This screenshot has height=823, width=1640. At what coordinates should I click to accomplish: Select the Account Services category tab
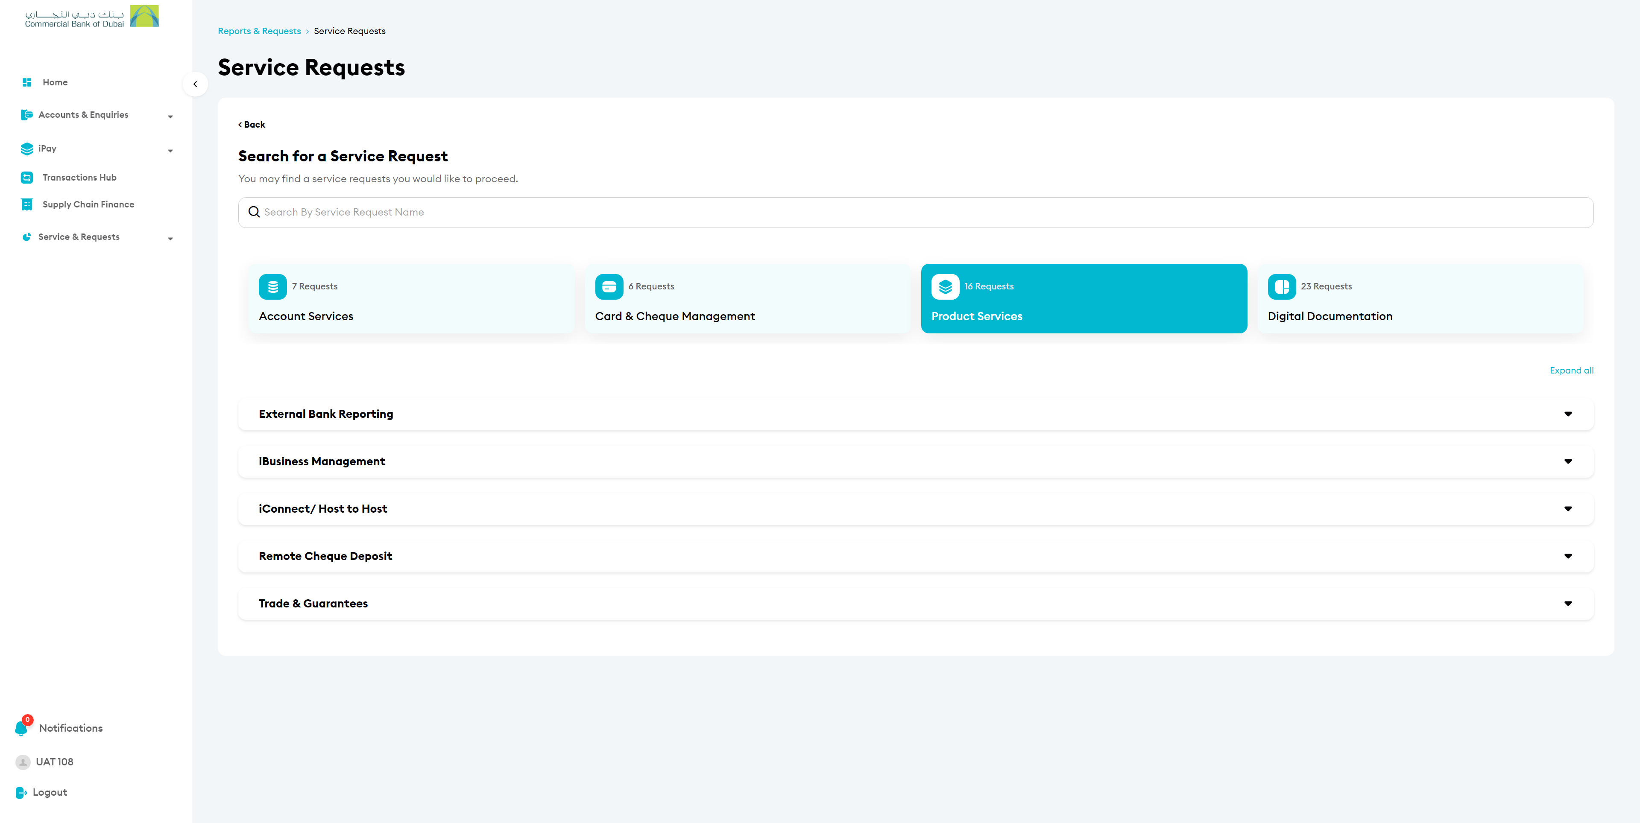click(x=411, y=298)
